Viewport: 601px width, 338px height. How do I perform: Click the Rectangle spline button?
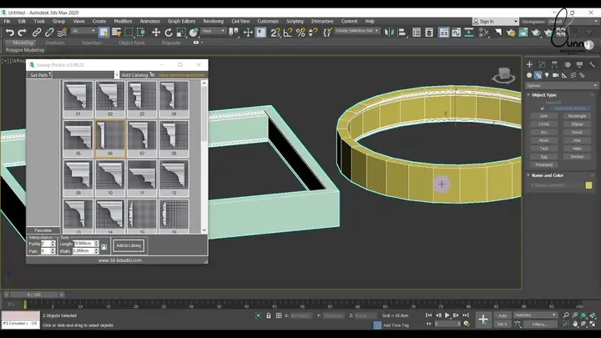click(578, 116)
